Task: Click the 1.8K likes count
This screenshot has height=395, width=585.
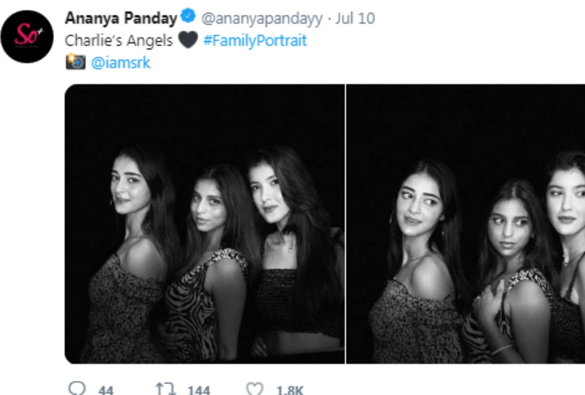Action: [291, 390]
